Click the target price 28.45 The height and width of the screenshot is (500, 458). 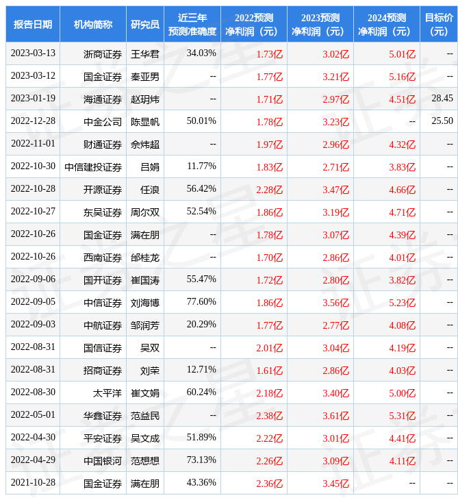[442, 98]
